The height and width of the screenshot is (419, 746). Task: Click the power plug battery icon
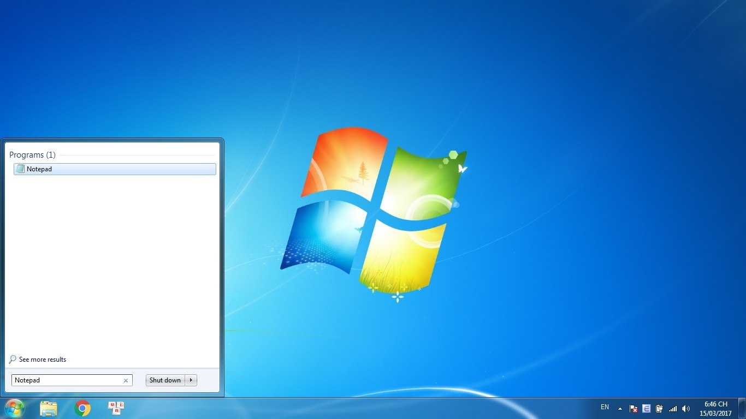pos(660,409)
